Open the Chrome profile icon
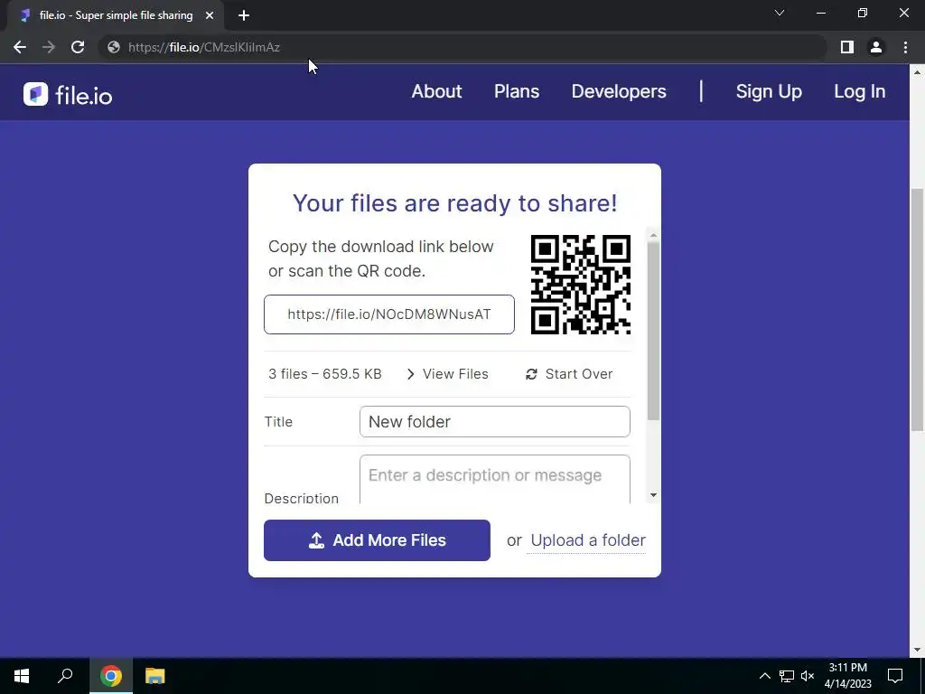925x694 pixels. [876, 47]
